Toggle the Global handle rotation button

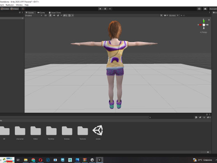(x=14, y=9)
